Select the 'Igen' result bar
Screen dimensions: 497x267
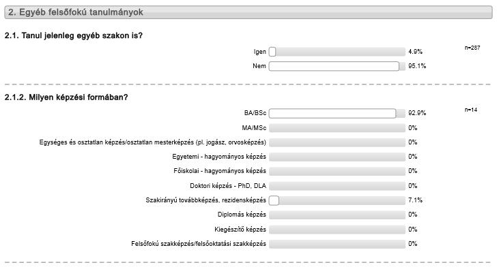(x=337, y=52)
